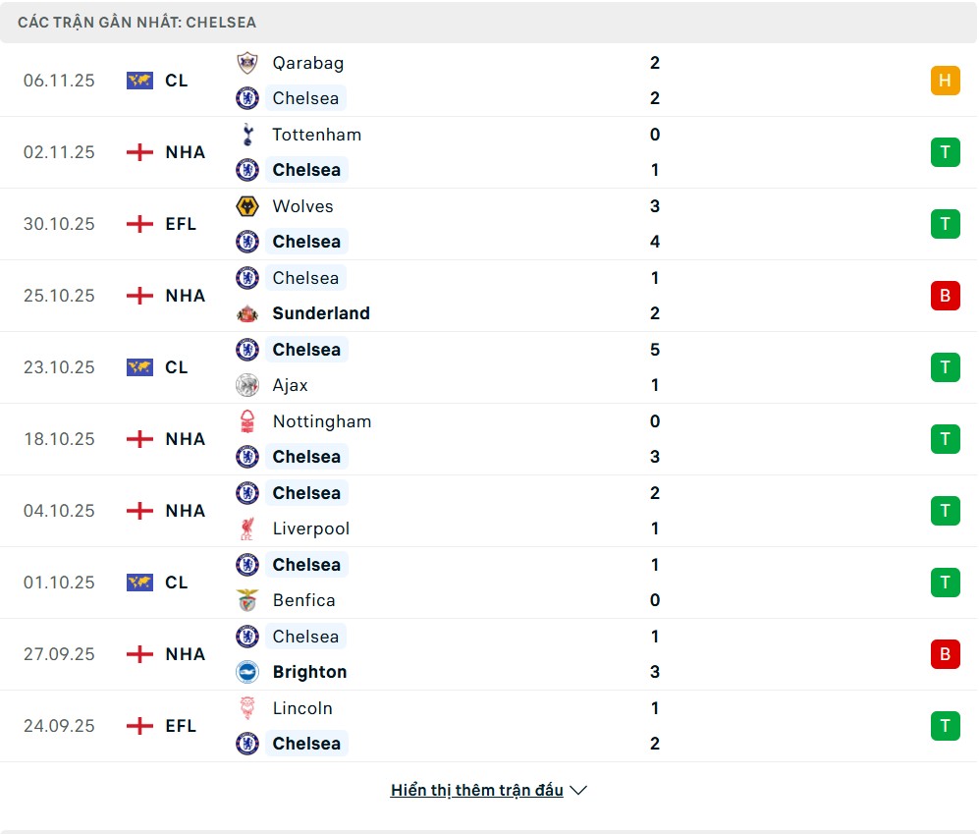The height and width of the screenshot is (834, 979).
Task: Click the Benfica club crest
Action: point(247,600)
